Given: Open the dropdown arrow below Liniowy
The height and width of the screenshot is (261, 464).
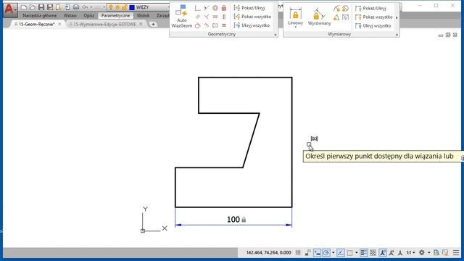Looking at the screenshot, I should click(x=295, y=28).
